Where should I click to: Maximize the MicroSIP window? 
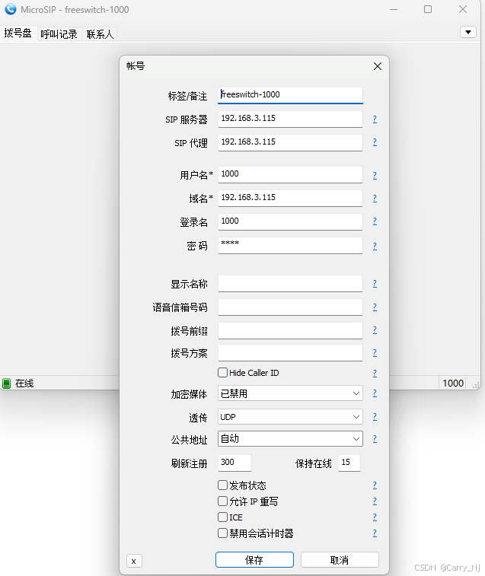pos(428,9)
